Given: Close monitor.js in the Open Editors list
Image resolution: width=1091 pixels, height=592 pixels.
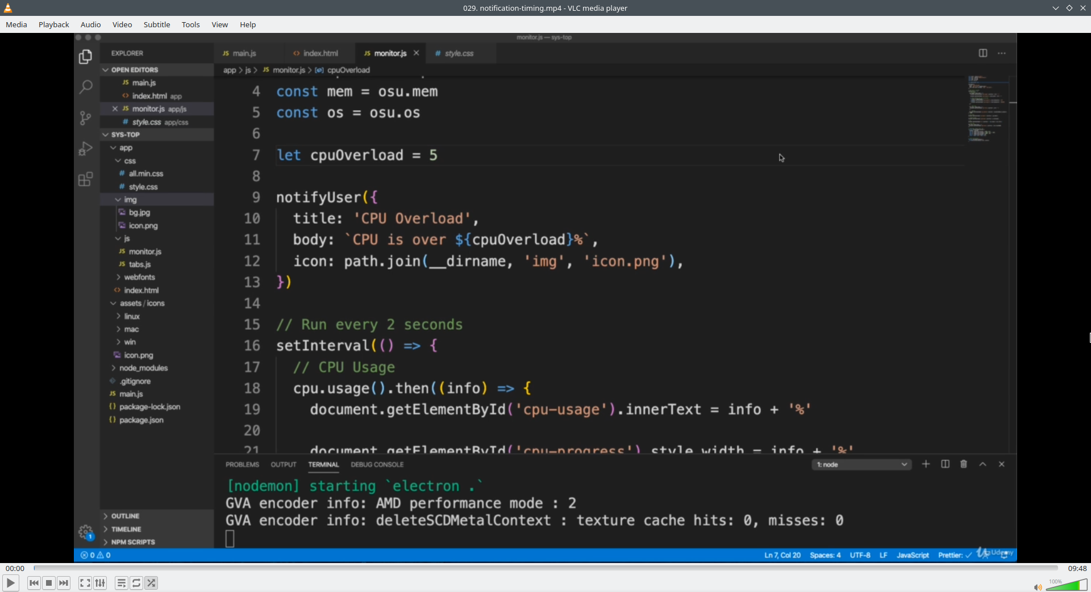Looking at the screenshot, I should tap(115, 109).
